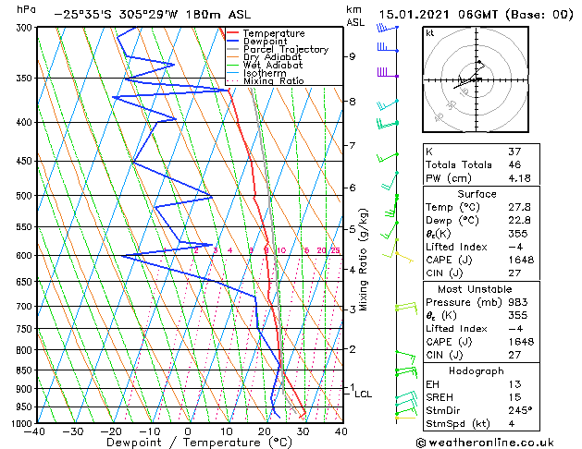Click the km ASL axis heading

(x=355, y=16)
